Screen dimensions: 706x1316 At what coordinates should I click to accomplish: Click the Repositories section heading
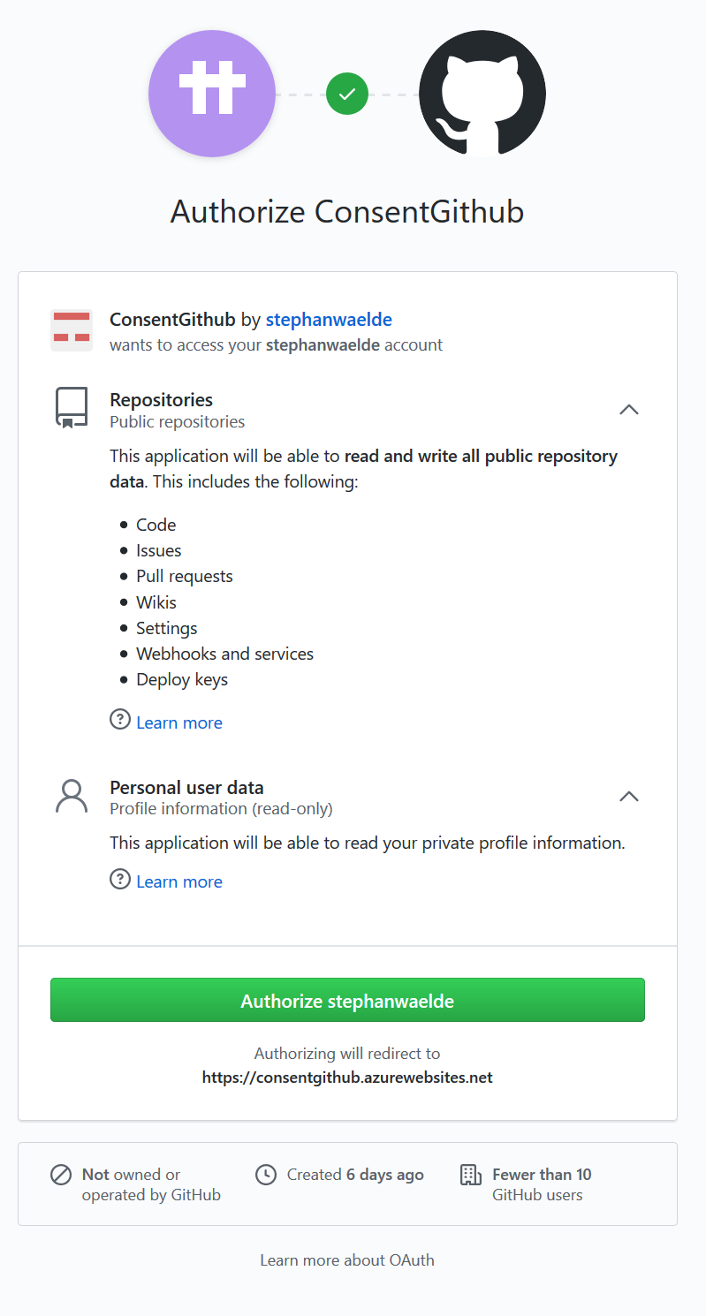162,400
